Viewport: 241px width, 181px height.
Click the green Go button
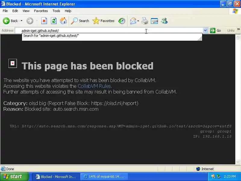215,30
